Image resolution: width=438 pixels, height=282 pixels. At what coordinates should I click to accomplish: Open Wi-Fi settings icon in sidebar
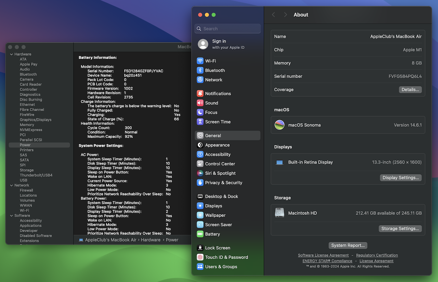(x=200, y=61)
